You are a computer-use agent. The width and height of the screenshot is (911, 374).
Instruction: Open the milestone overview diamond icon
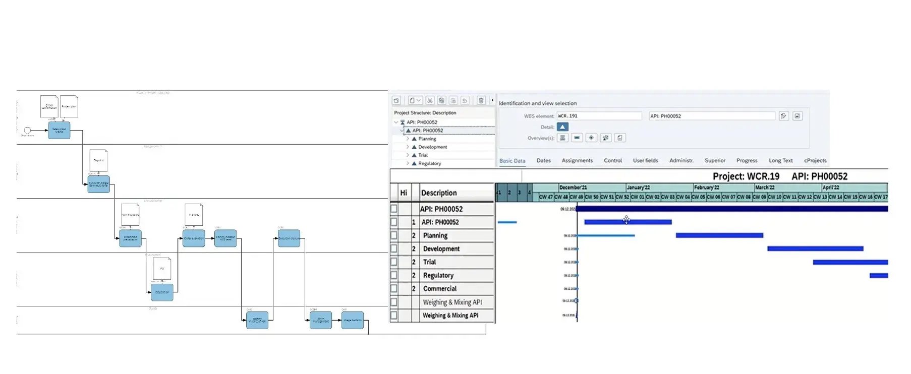tap(591, 138)
